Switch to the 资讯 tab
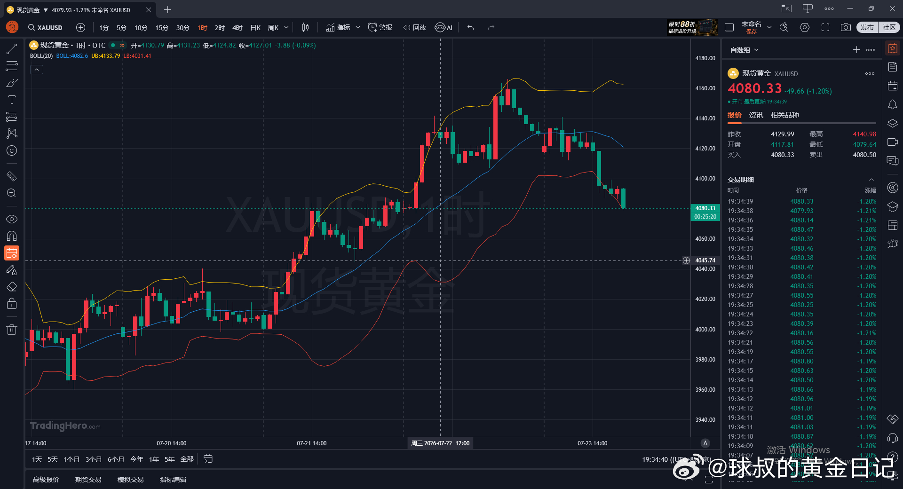 pos(756,115)
